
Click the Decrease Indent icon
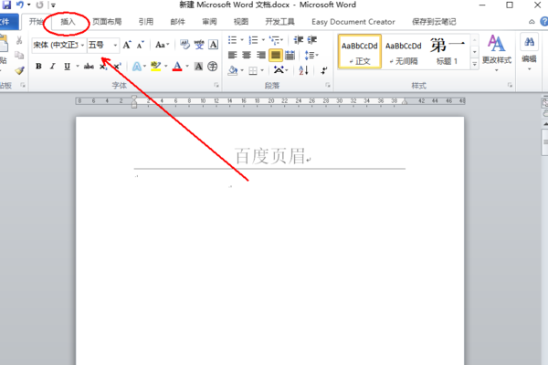pyautogui.click(x=298, y=40)
